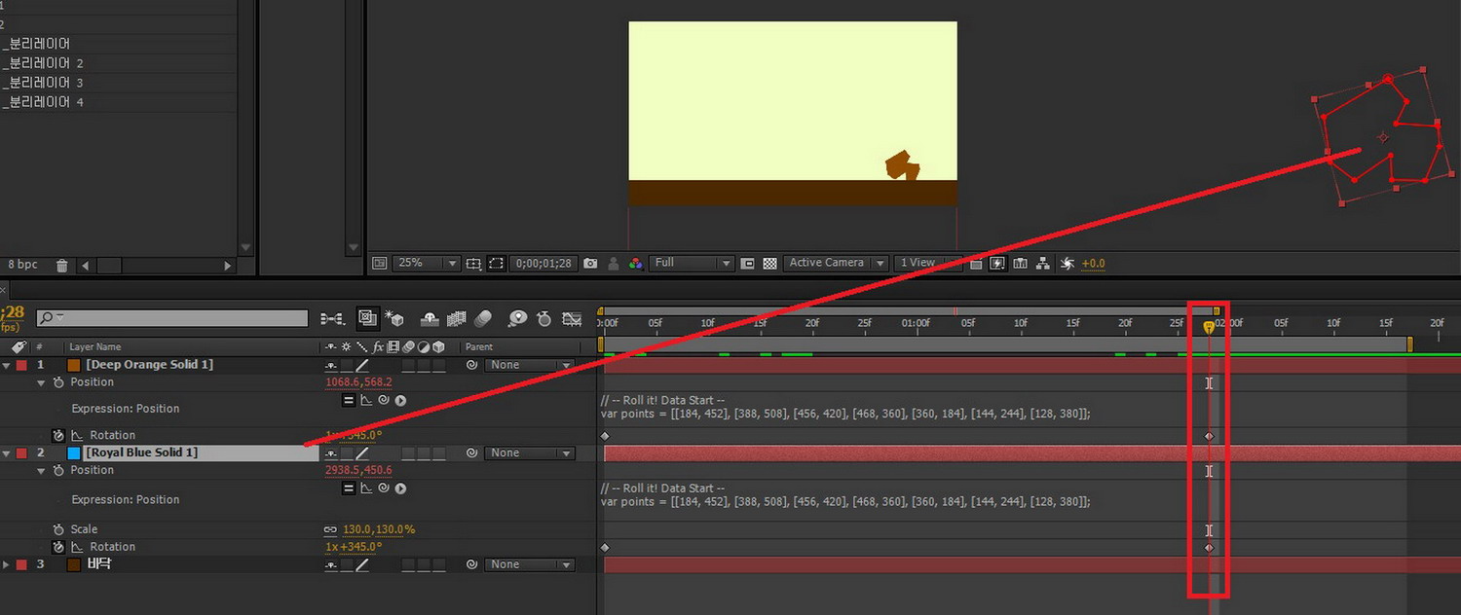Screen dimensions: 1461x615
Task: Enable Motion Blur icon in timeline
Action: (x=483, y=318)
